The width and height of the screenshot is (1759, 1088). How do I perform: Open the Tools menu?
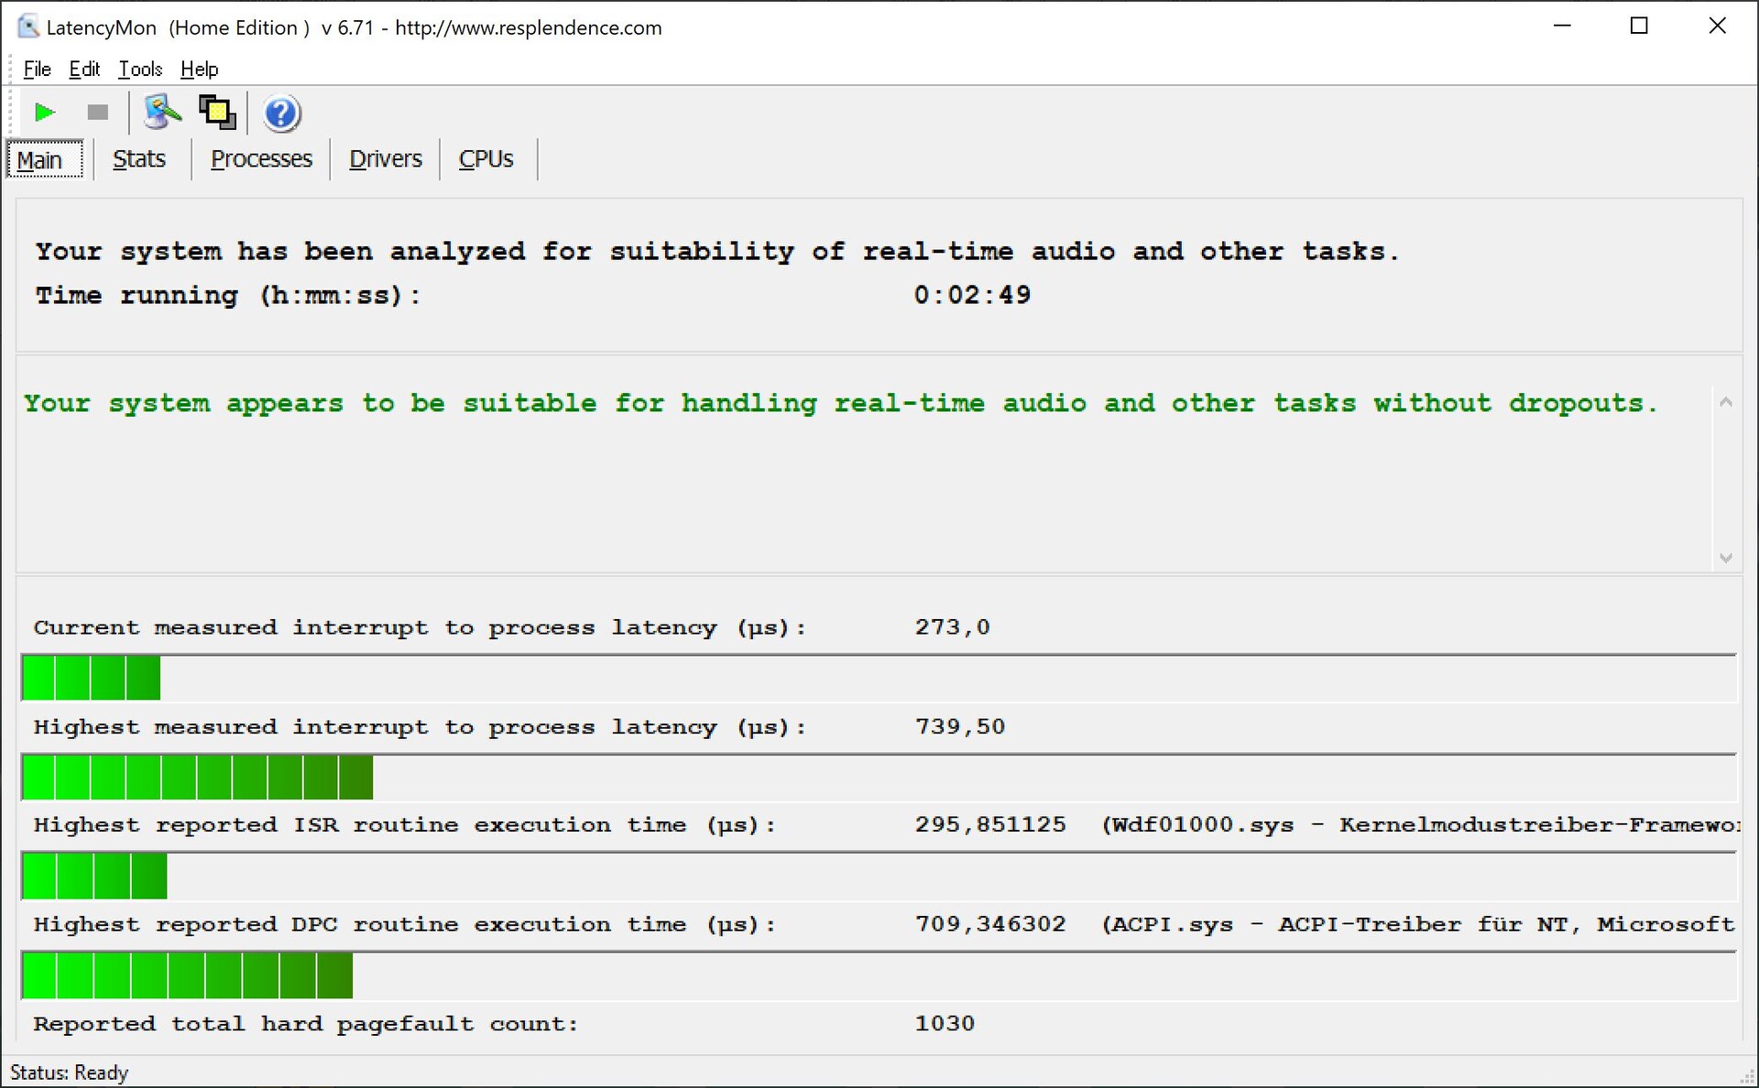(x=140, y=69)
